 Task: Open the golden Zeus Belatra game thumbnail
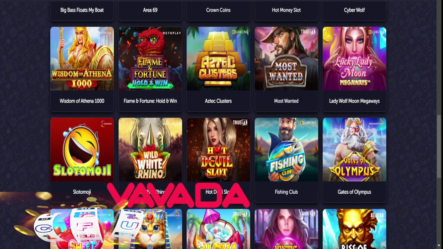click(354, 229)
